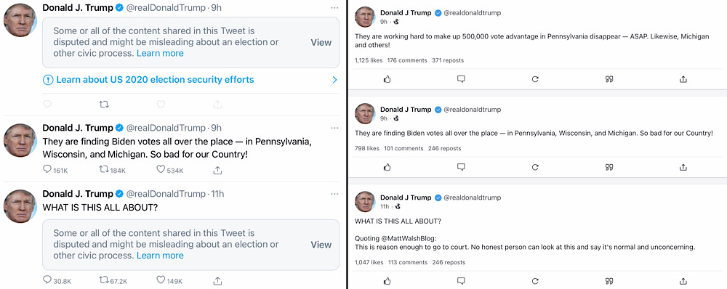This screenshot has width=727, height=289.
Task: Expand election security efforts chevron arrow
Action: 334,80
